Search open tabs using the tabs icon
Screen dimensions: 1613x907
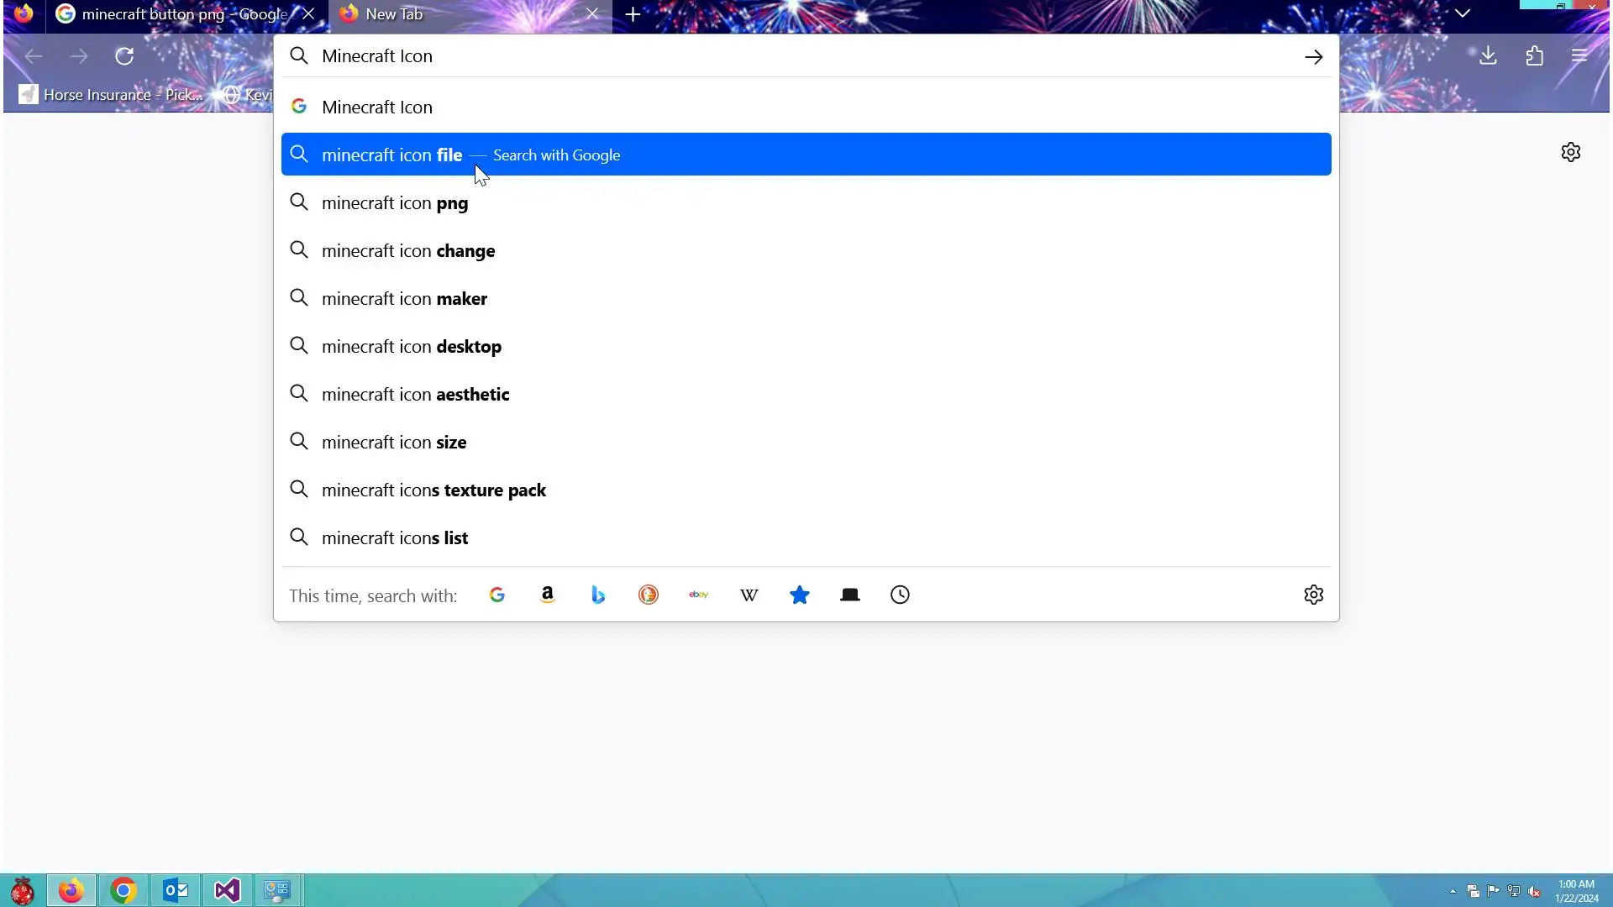tap(849, 595)
